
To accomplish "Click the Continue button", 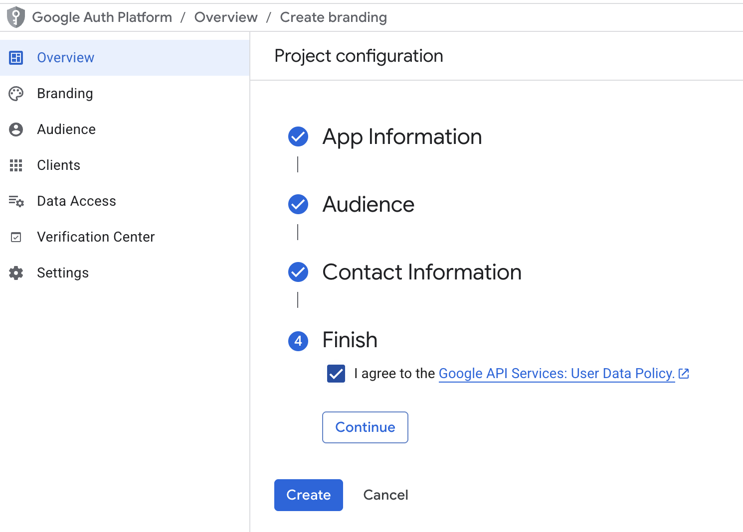I will click(x=365, y=427).
